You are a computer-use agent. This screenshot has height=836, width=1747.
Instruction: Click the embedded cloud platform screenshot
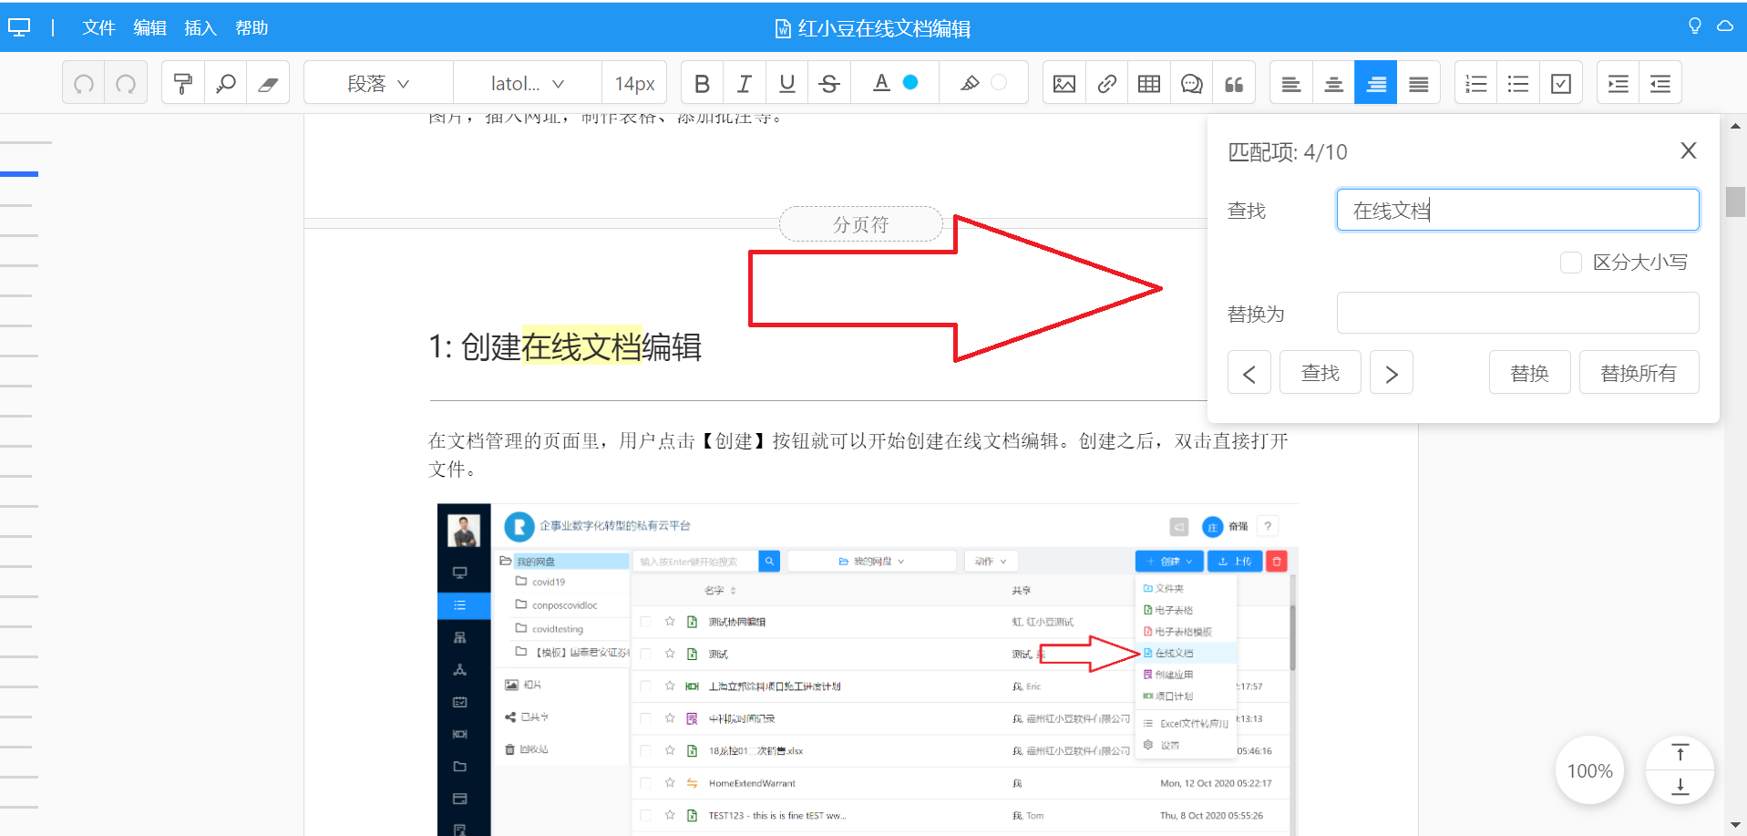(868, 669)
